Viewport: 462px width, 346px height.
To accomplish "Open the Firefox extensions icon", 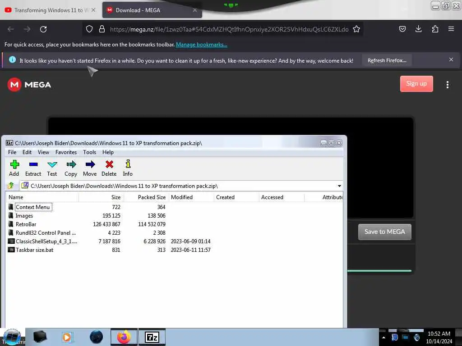I will point(435,29).
